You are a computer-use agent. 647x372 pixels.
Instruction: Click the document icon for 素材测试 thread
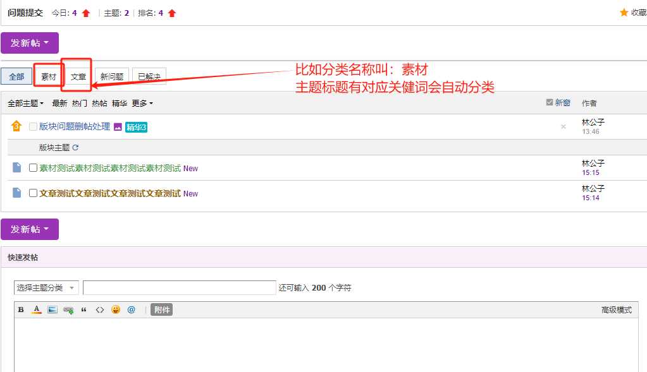(16, 167)
